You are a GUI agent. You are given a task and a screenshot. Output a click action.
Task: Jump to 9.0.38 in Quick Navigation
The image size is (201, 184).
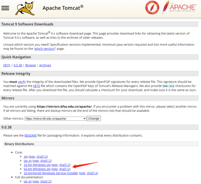[x=18, y=65]
